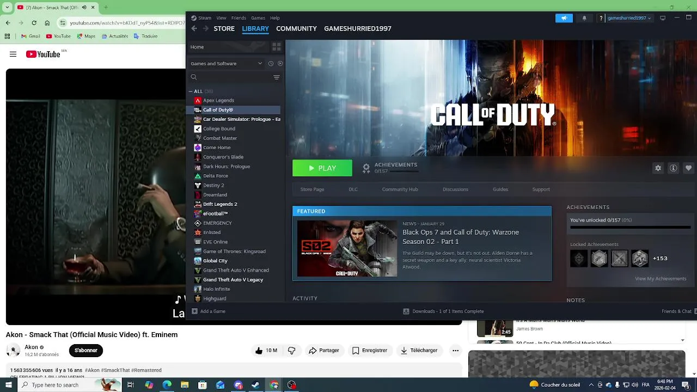Open the gameshurried1997 account dropdown
The height and width of the screenshot is (392, 697).
[629, 18]
